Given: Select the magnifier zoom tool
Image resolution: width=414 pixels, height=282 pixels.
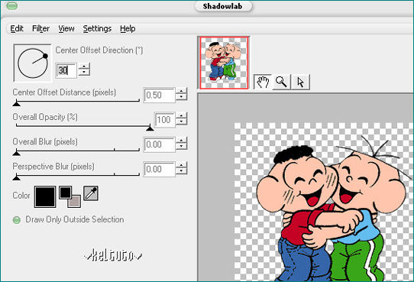Looking at the screenshot, I should point(281,82).
